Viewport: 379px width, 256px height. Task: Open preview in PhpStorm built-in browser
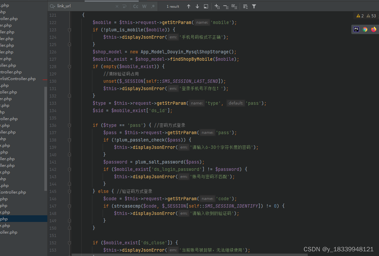[356, 29]
